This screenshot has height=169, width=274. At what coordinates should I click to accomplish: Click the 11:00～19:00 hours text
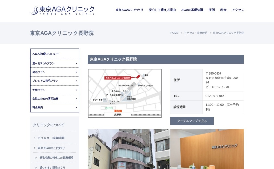222,107
